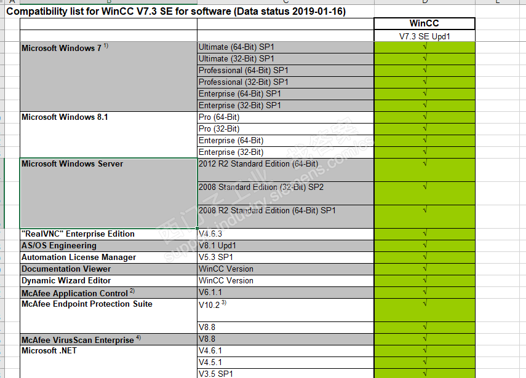The width and height of the screenshot is (526, 378).
Task: Click the Microsoft .NET cell
Action: [108, 361]
